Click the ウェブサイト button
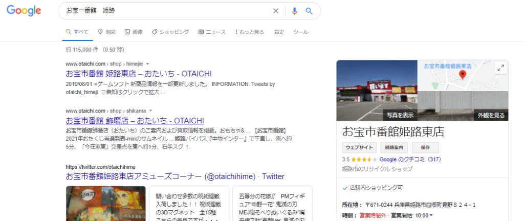This screenshot has width=524, height=221. pos(359,147)
